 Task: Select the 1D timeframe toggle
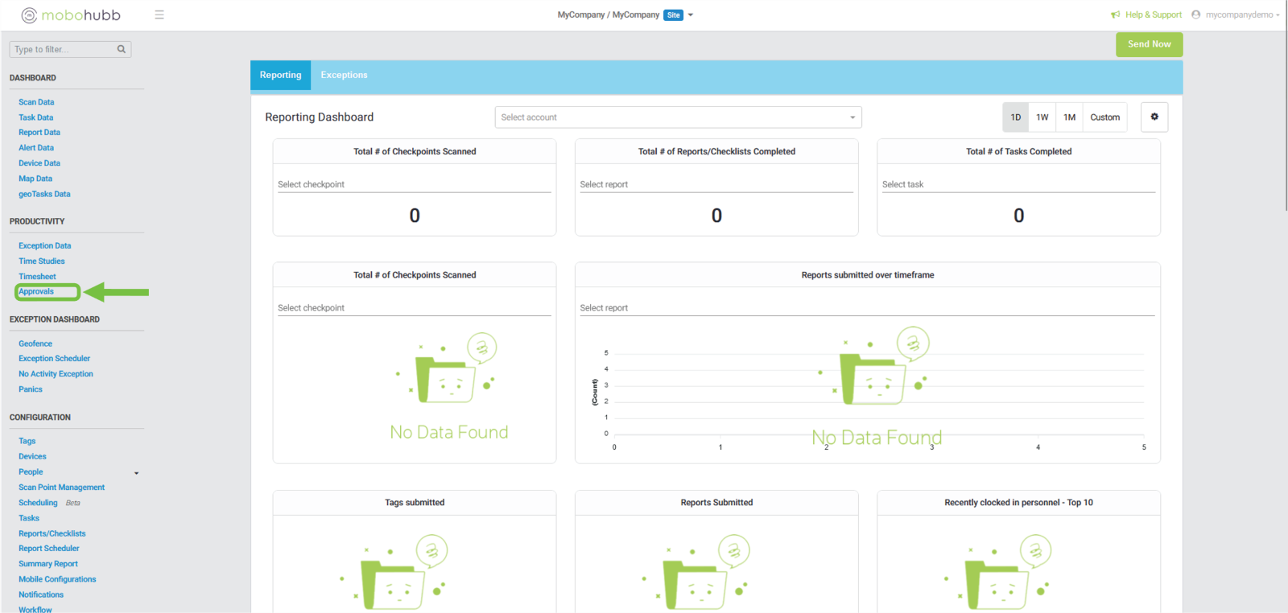pyautogui.click(x=1015, y=117)
